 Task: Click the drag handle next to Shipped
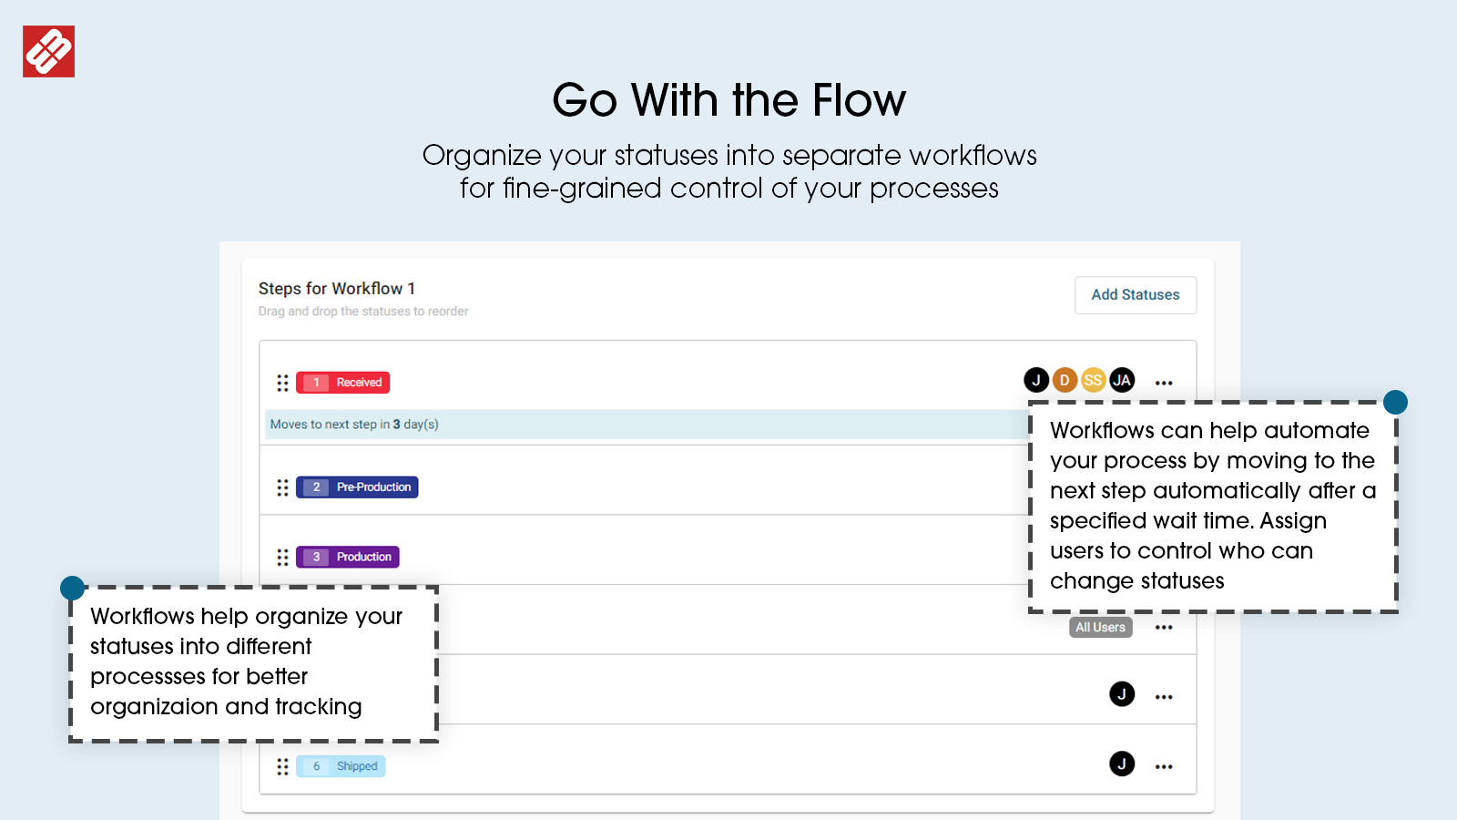coord(283,766)
